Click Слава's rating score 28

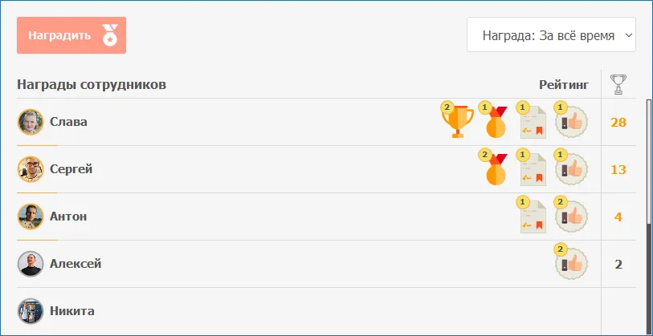[618, 123]
